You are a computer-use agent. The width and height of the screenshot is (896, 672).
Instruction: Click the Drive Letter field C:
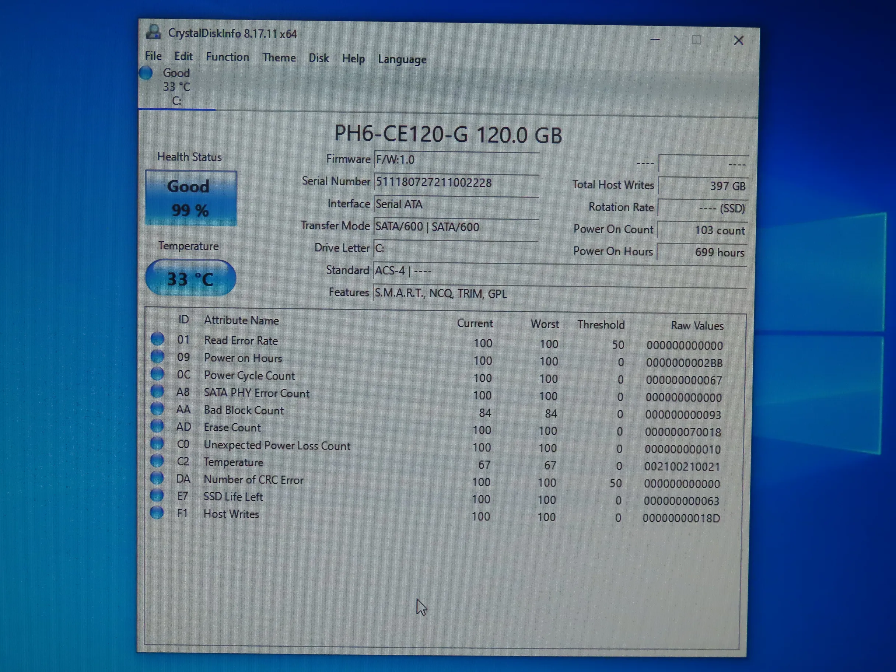[456, 249]
